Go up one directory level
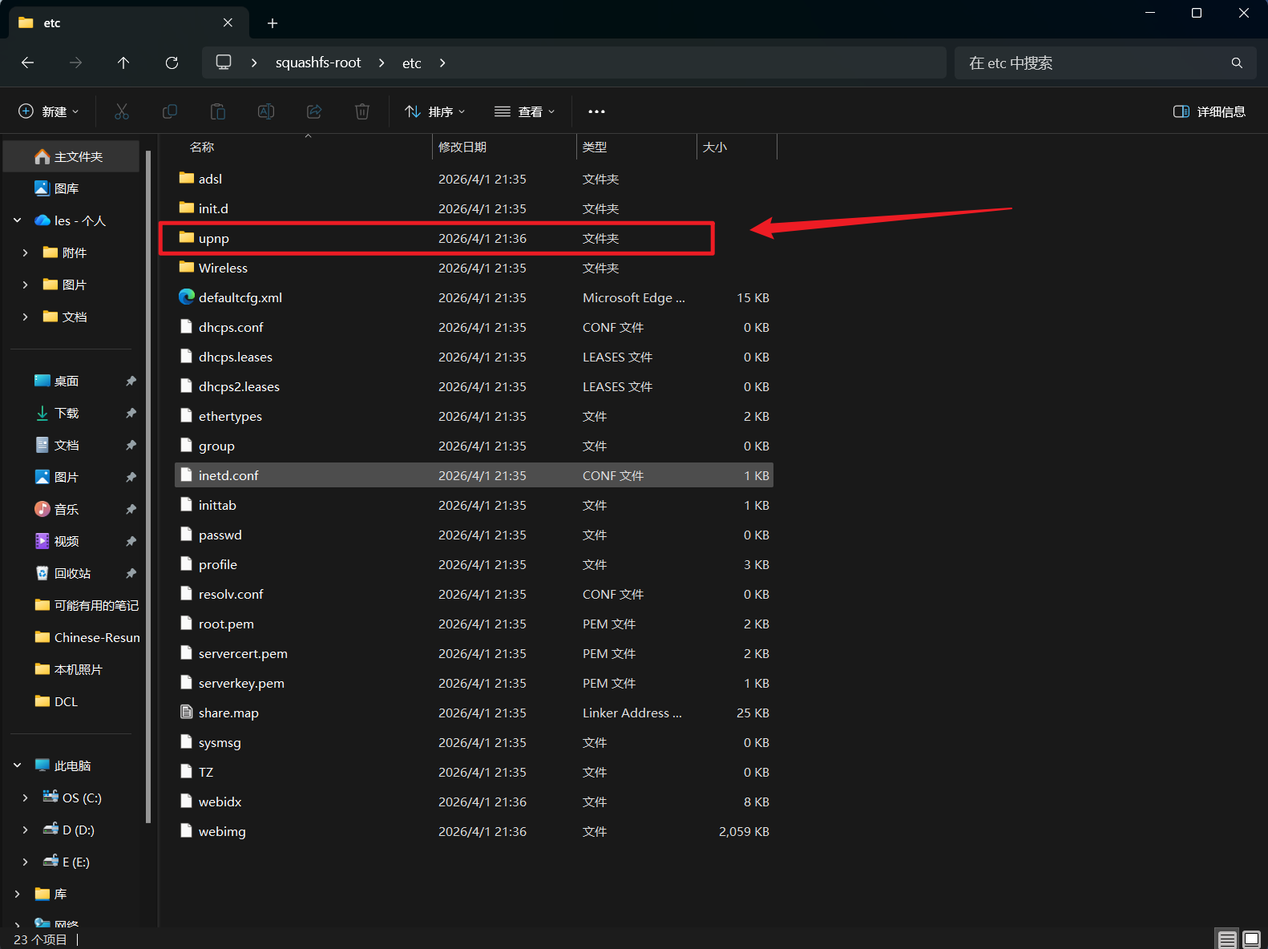1268x949 pixels. tap(123, 63)
